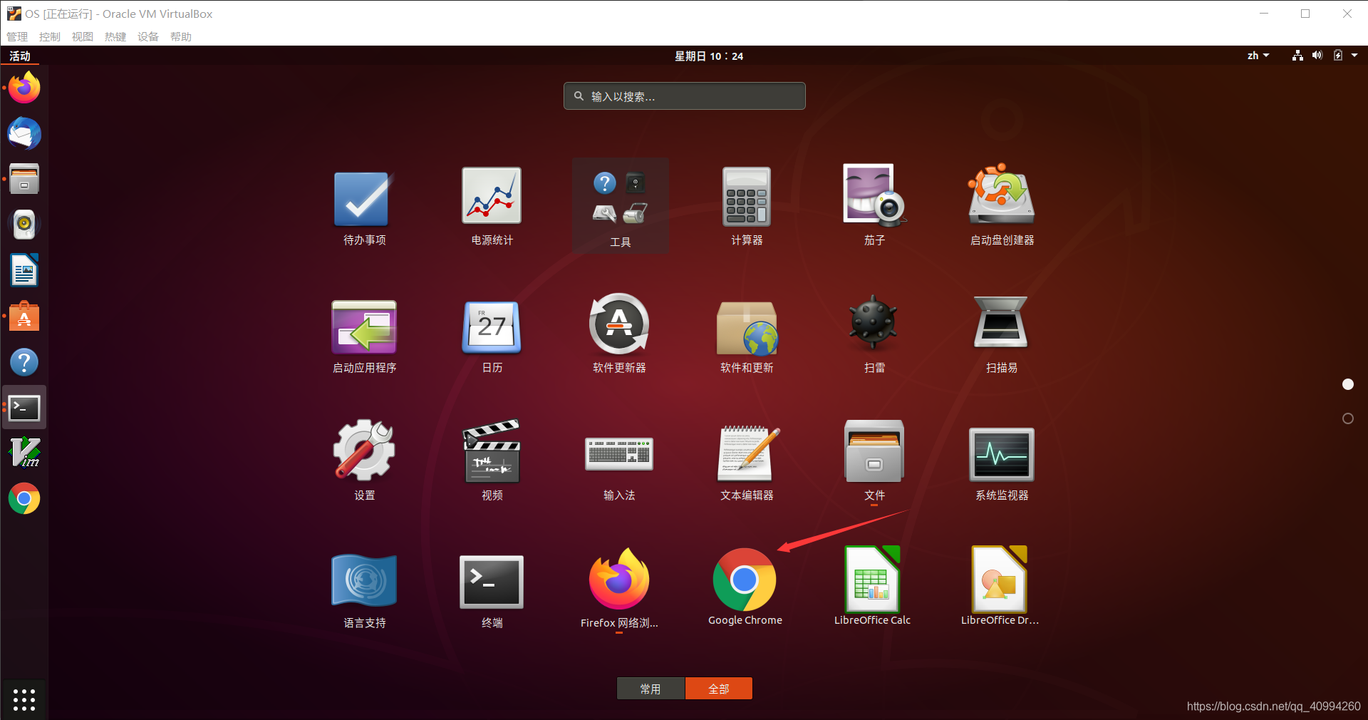Click Firefox icon in the dock

coord(24,88)
